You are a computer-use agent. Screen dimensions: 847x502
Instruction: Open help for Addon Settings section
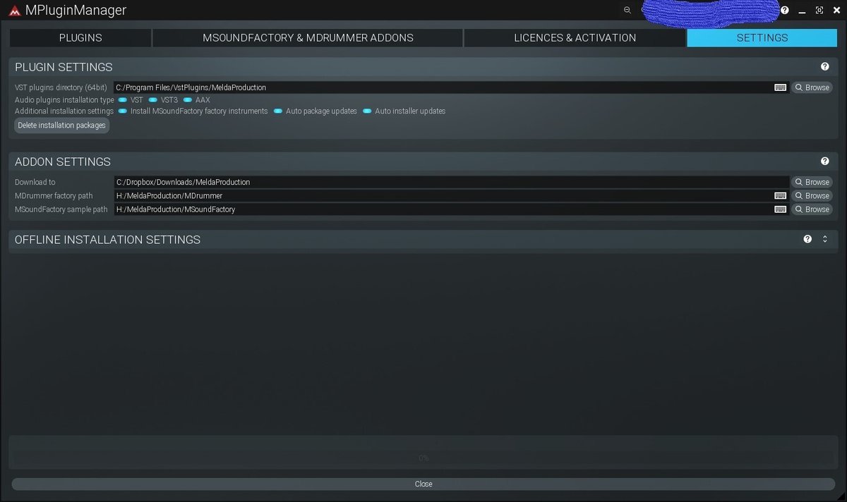pyautogui.click(x=824, y=161)
